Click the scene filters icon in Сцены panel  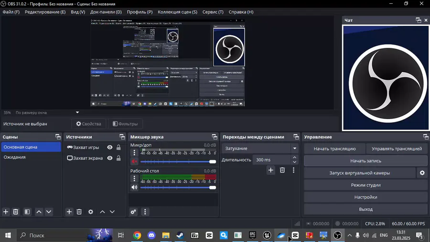point(27,212)
